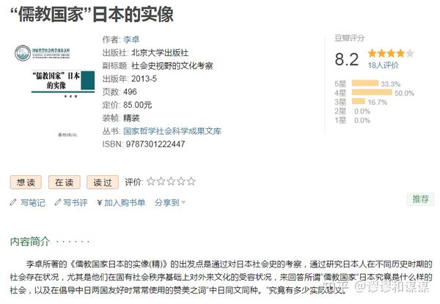
Task: Click subtitle text 社会史视野的文化考察
Action: 172,66
